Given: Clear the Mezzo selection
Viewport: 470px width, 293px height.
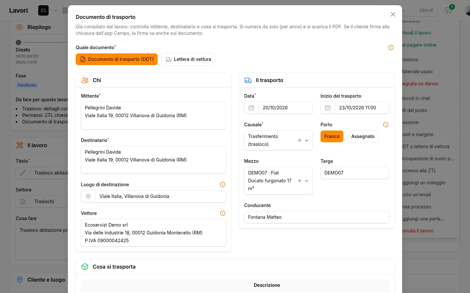Looking at the screenshot, I should click(300, 181).
